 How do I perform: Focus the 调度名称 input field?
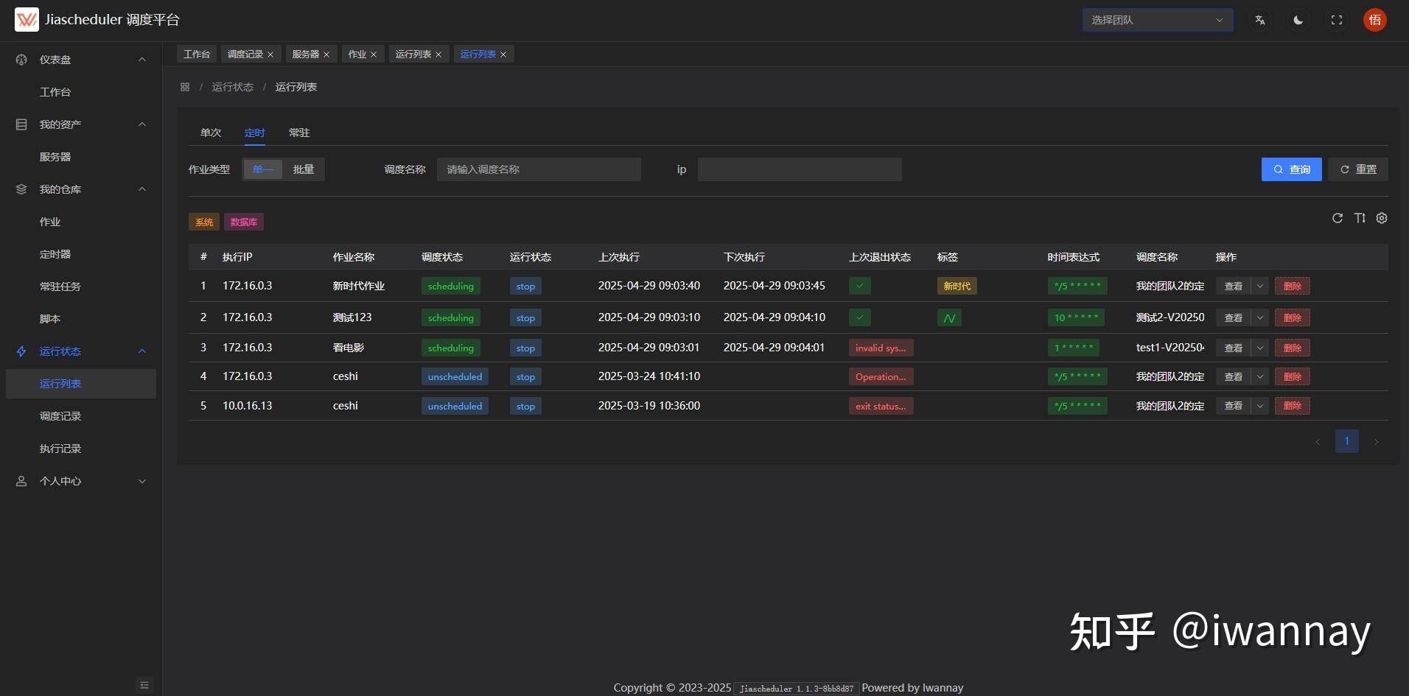click(x=539, y=169)
